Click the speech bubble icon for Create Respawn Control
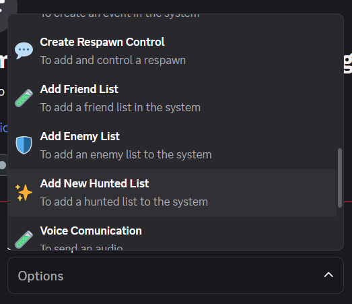Viewport: 352px width, 304px height. [x=24, y=51]
